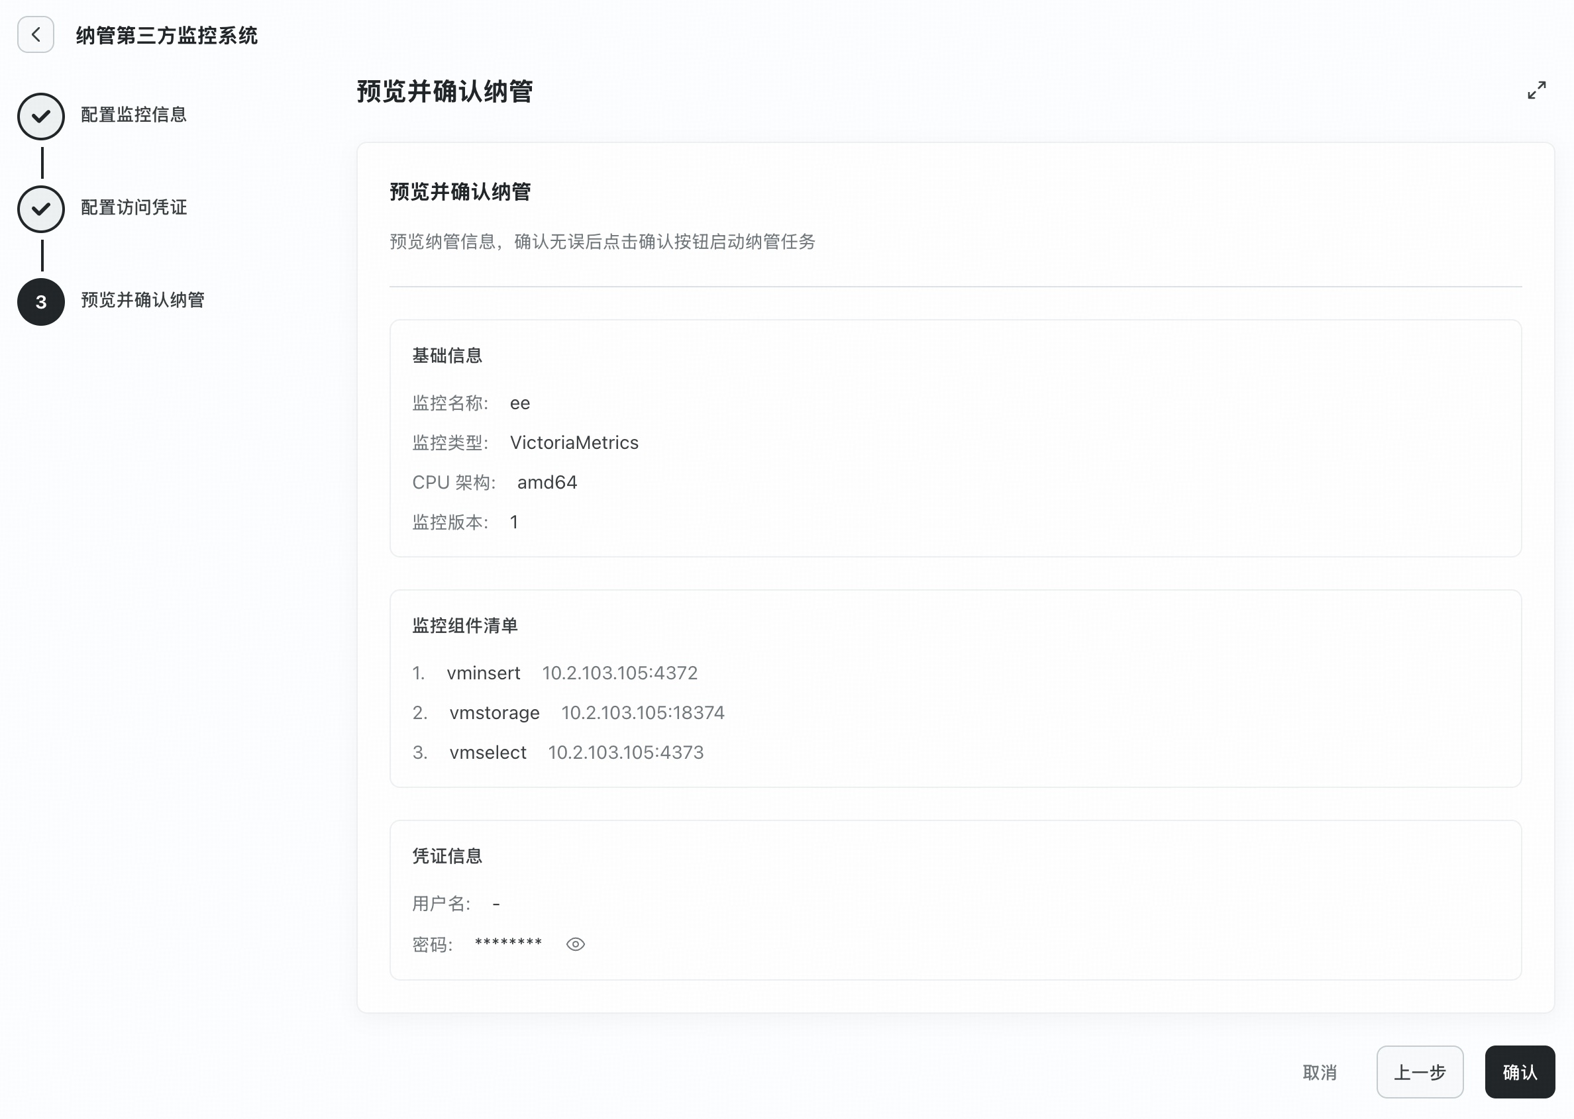Open the completed step 配置访问凭证
The image size is (1574, 1119).
point(134,207)
